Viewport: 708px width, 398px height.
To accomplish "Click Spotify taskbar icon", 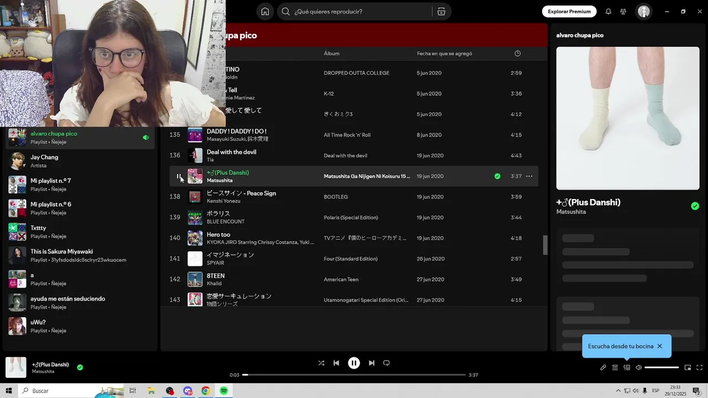I will point(224,391).
